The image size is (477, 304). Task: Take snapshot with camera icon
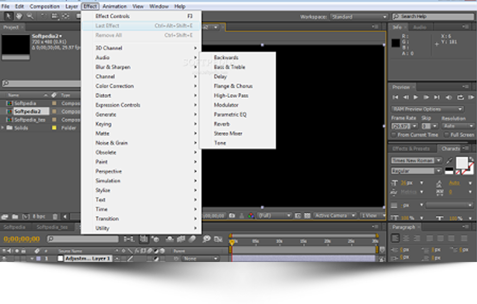coord(232,215)
